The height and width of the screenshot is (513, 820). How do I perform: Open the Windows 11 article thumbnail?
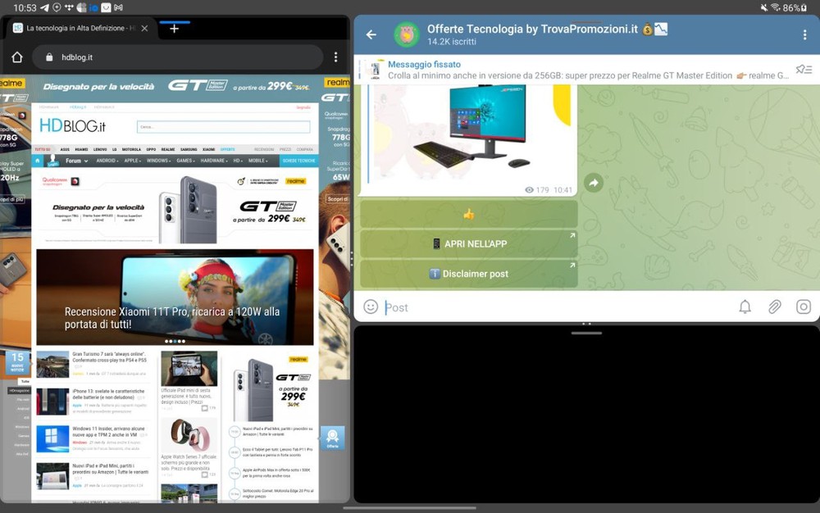[52, 438]
